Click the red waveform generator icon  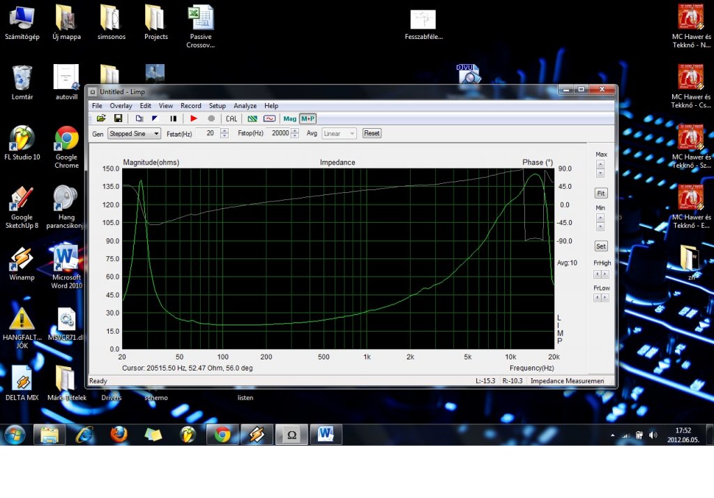point(270,118)
